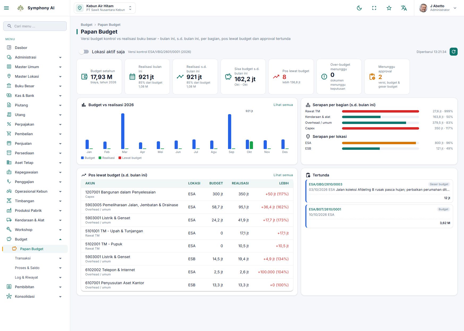Click Lihat semua in Budget vs realisasi
The width and height of the screenshot is (464, 331).
point(283,105)
